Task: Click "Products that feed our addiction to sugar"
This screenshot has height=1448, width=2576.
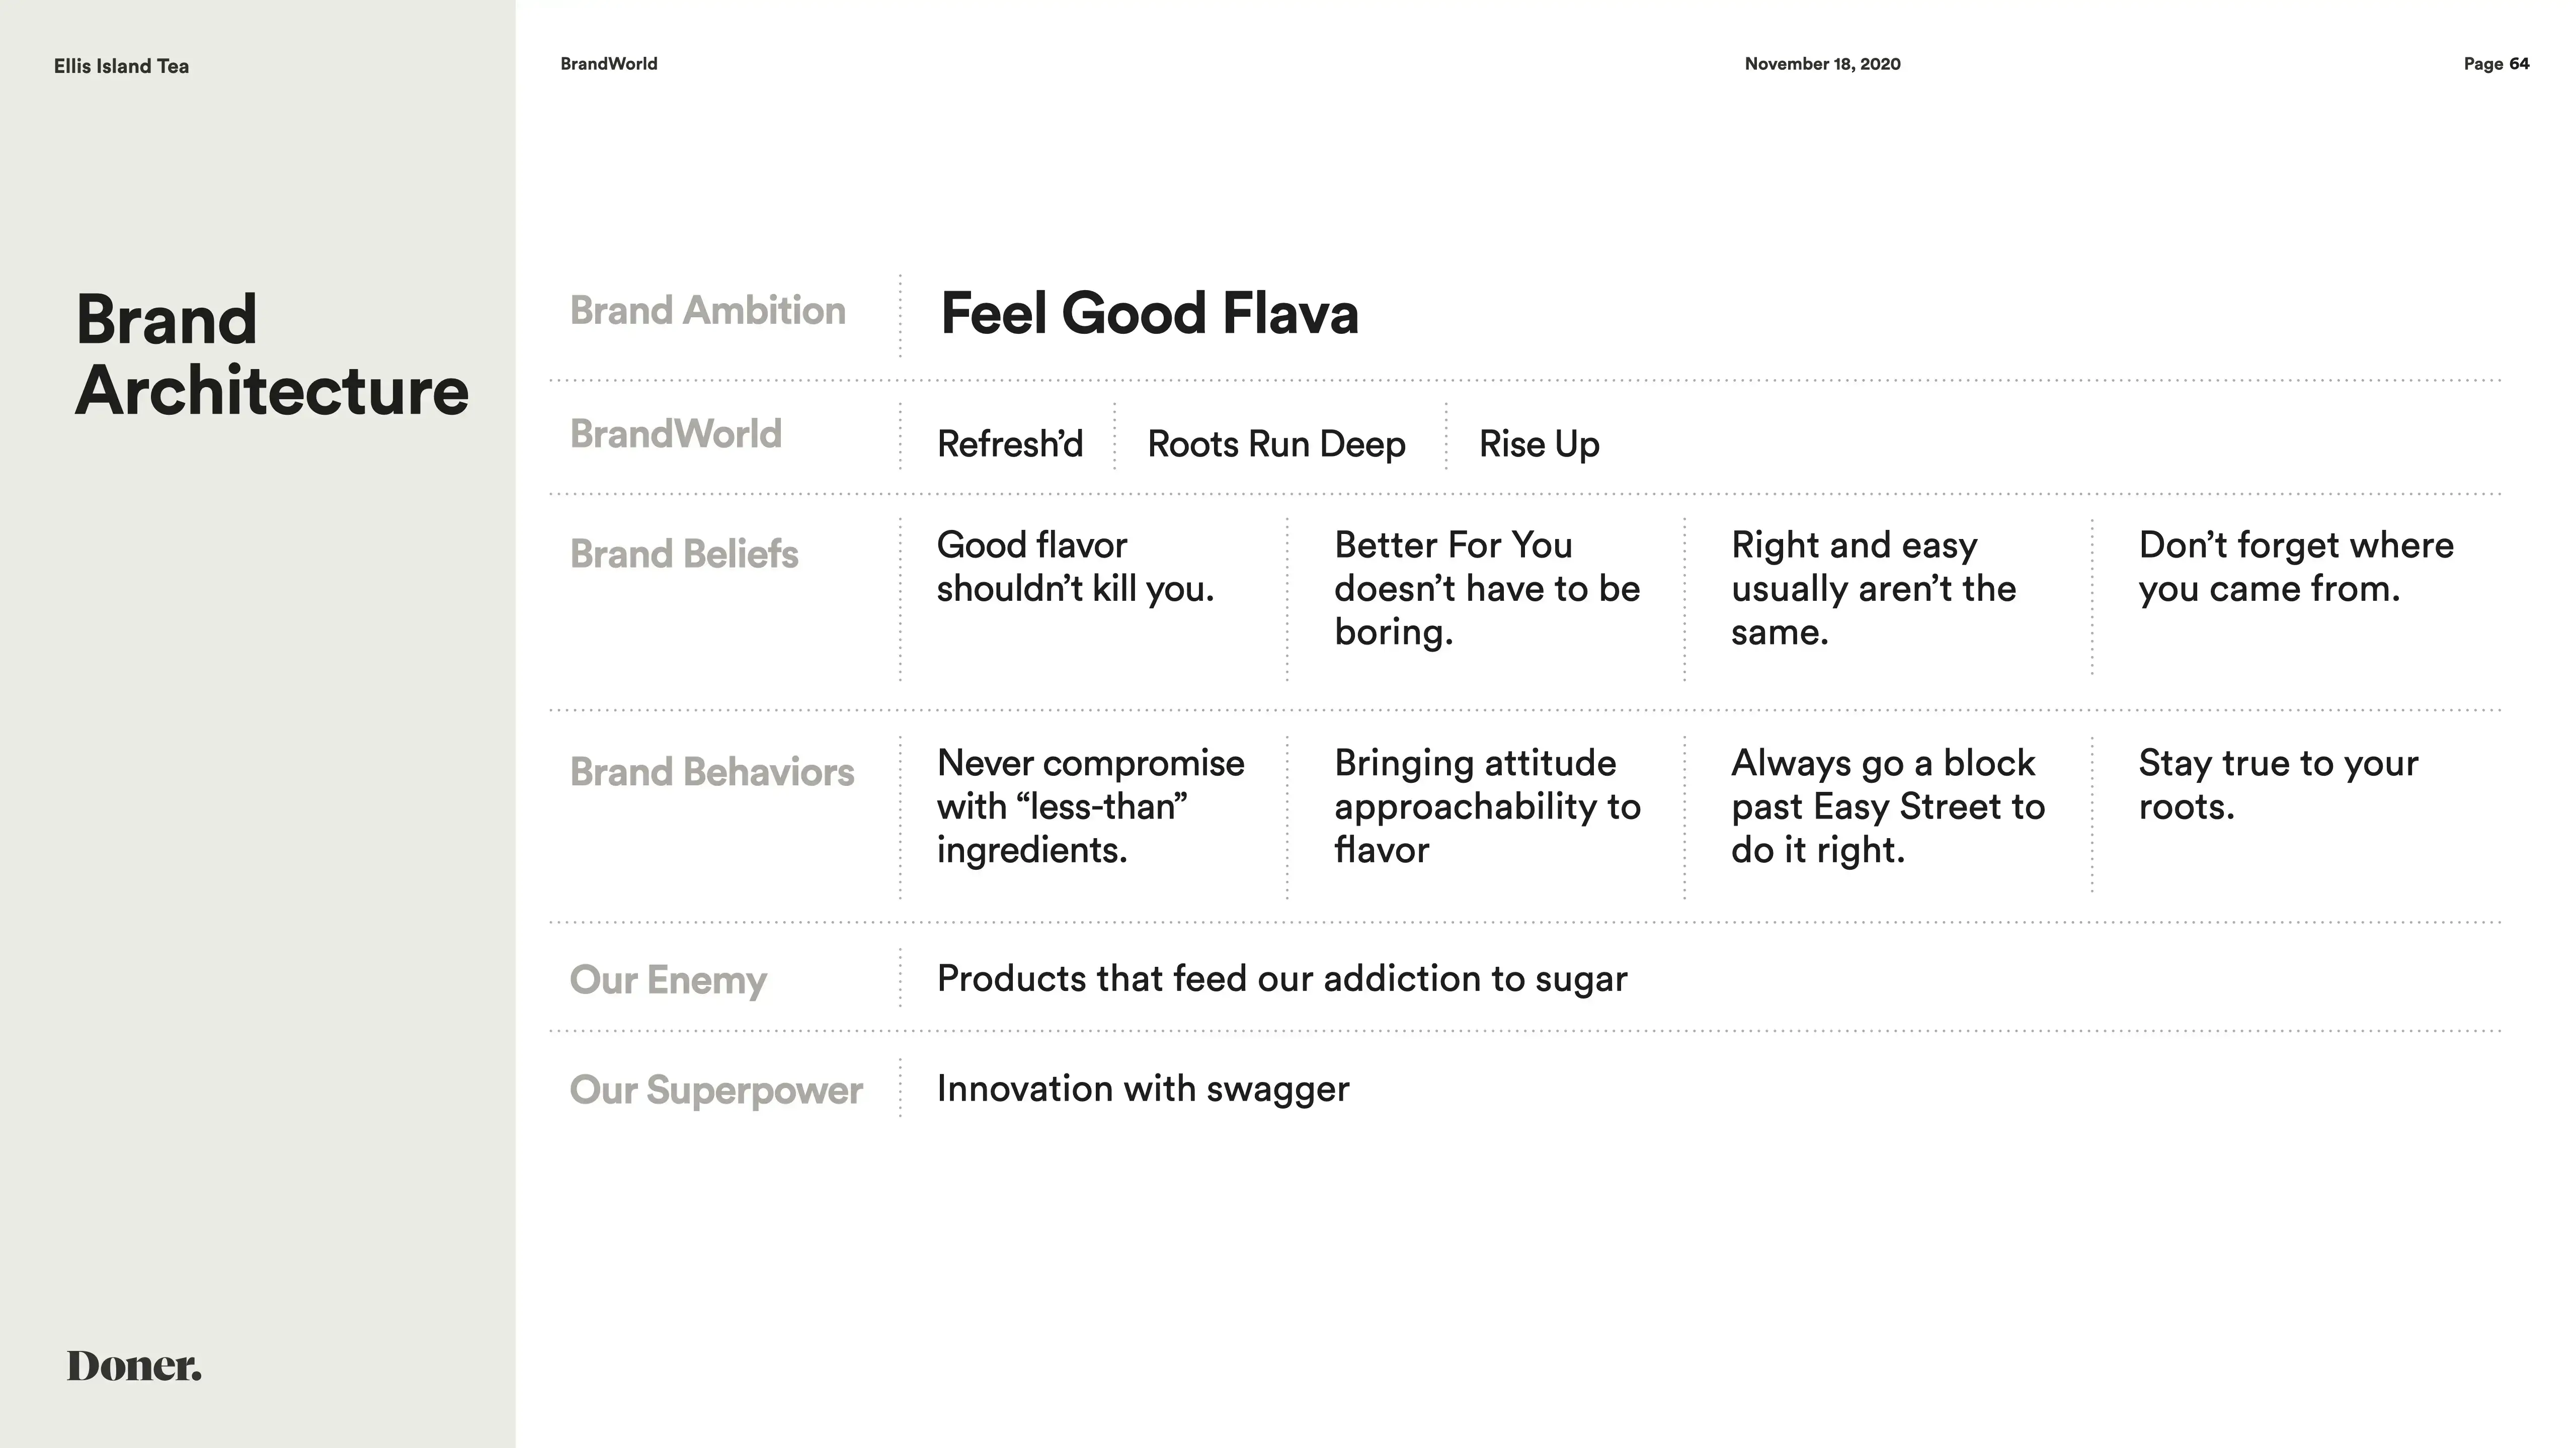Action: click(1281, 978)
